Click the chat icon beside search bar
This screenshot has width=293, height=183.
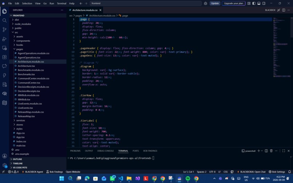[205, 3]
